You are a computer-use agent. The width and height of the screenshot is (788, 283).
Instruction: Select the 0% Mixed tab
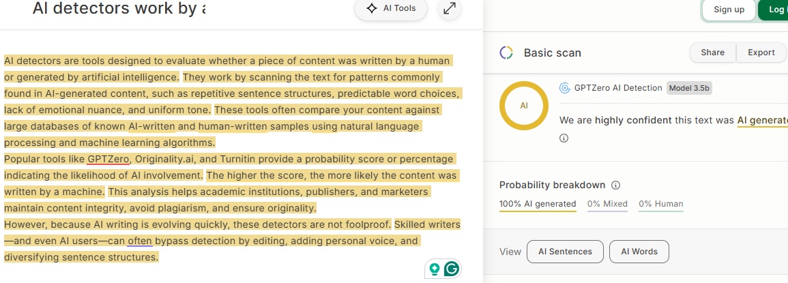point(608,204)
